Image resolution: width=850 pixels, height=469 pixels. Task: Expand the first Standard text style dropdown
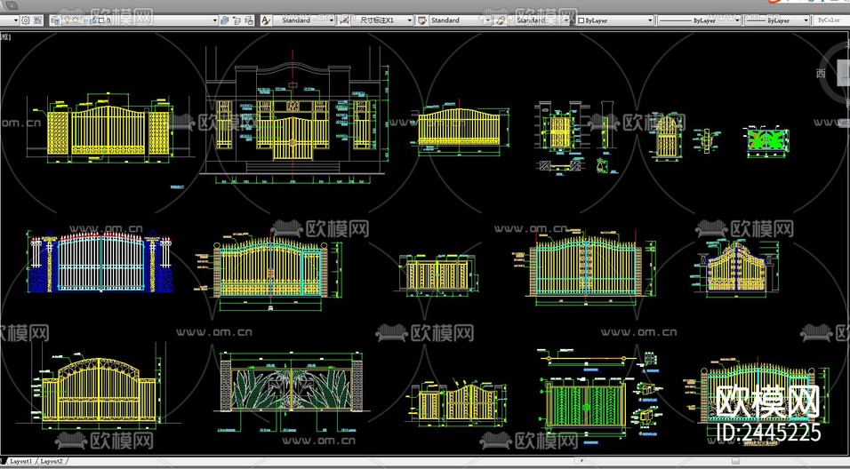(332, 20)
